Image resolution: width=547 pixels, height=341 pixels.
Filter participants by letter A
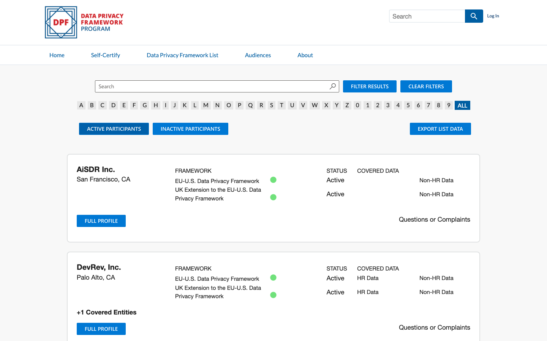81,105
